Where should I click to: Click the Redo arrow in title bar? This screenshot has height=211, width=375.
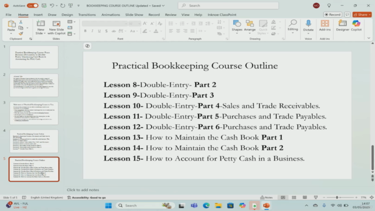(63, 5)
